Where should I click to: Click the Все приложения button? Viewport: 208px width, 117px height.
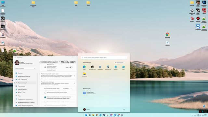pos(119,63)
